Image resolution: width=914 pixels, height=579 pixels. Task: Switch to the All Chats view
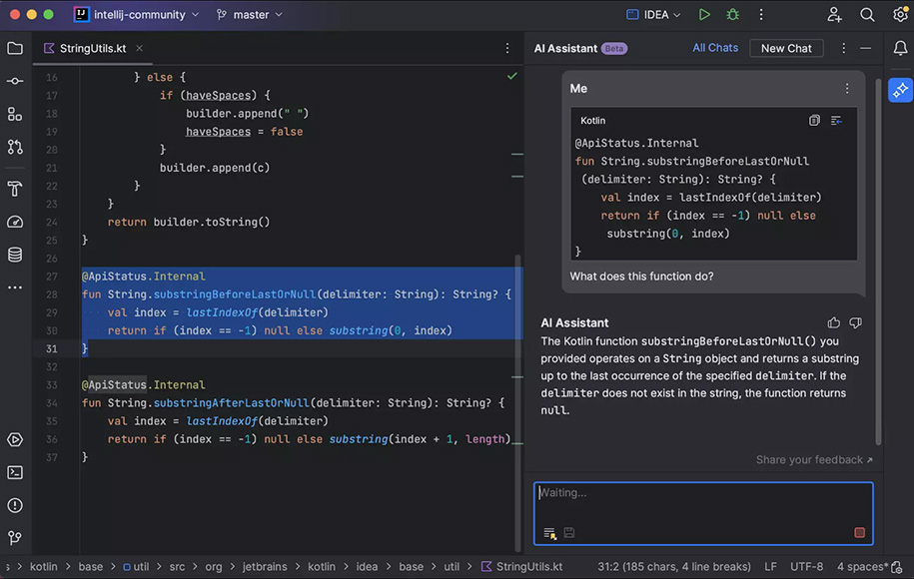tap(715, 48)
